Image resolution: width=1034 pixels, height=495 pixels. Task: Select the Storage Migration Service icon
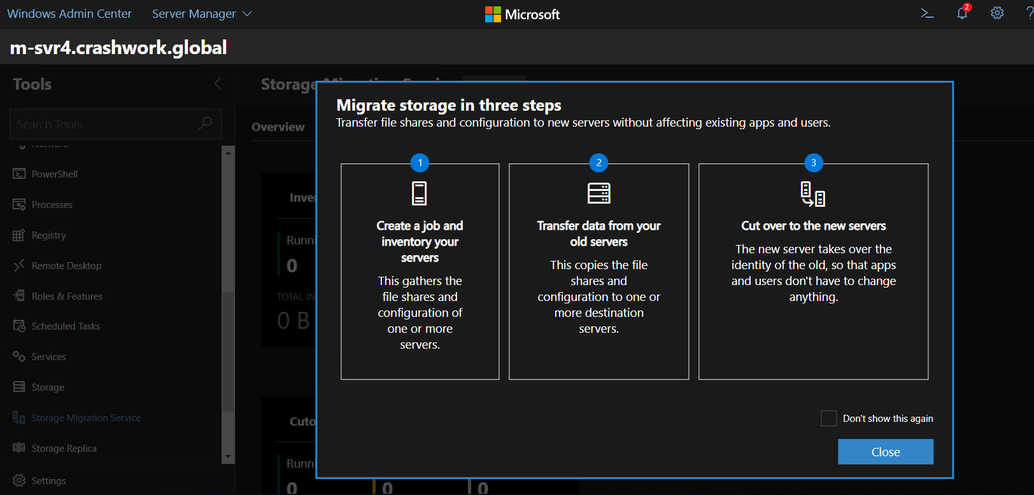[19, 417]
